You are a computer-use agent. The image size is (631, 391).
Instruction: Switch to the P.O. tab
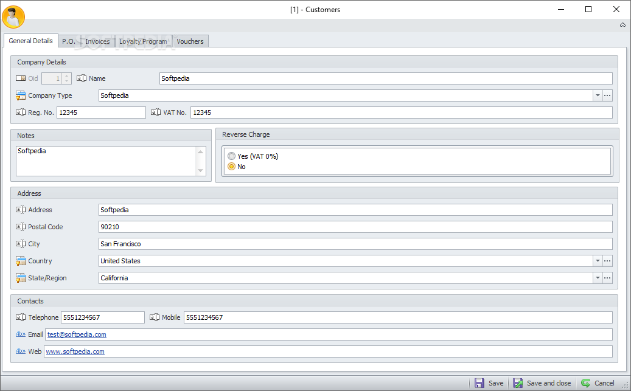point(69,41)
